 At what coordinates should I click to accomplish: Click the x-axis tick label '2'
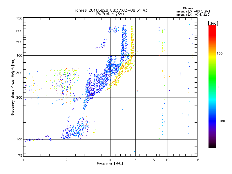tap(67, 160)
